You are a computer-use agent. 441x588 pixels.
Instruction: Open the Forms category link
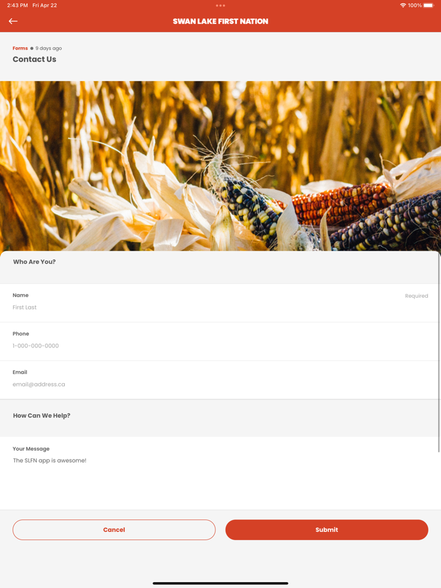[x=20, y=48]
